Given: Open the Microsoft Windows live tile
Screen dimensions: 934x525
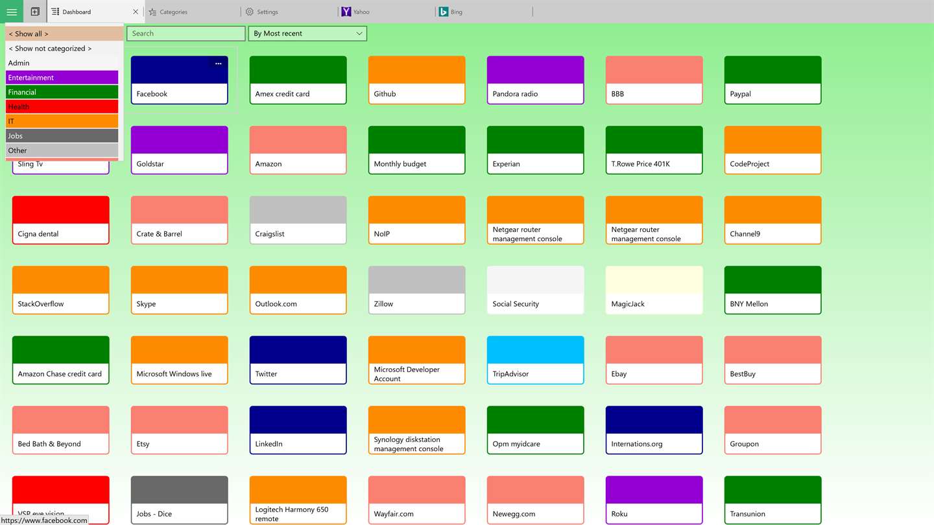Looking at the screenshot, I should (x=179, y=360).
